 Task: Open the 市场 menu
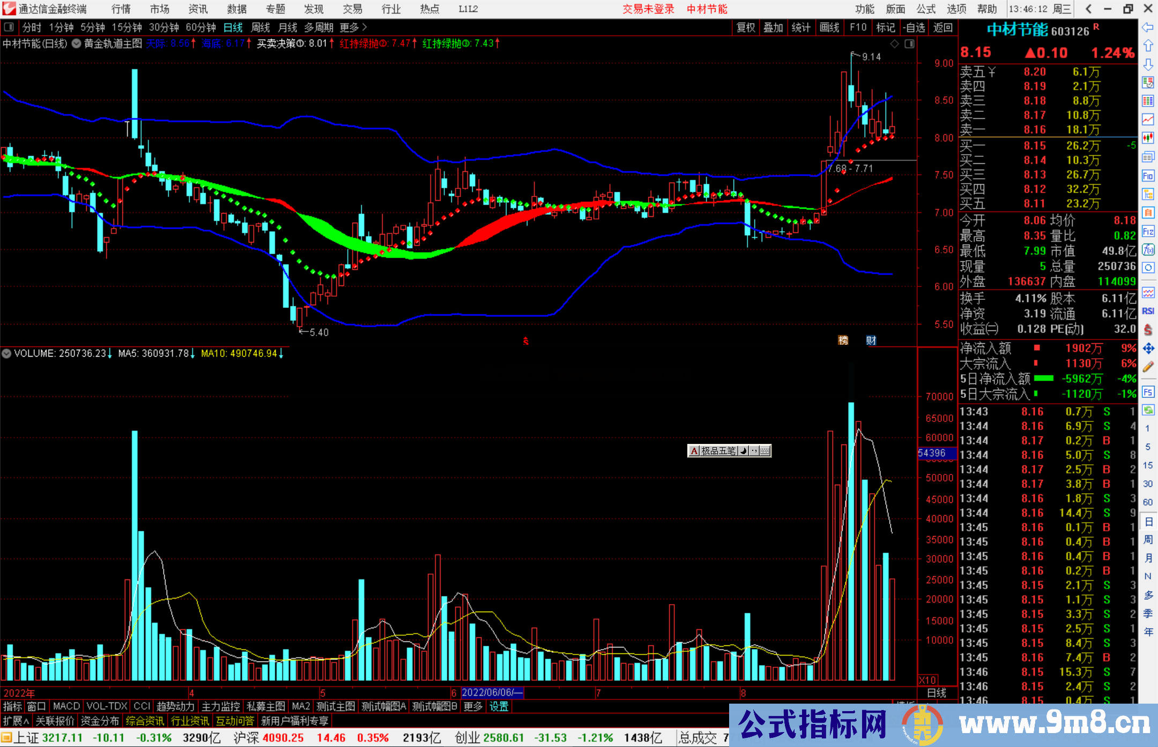pos(160,9)
